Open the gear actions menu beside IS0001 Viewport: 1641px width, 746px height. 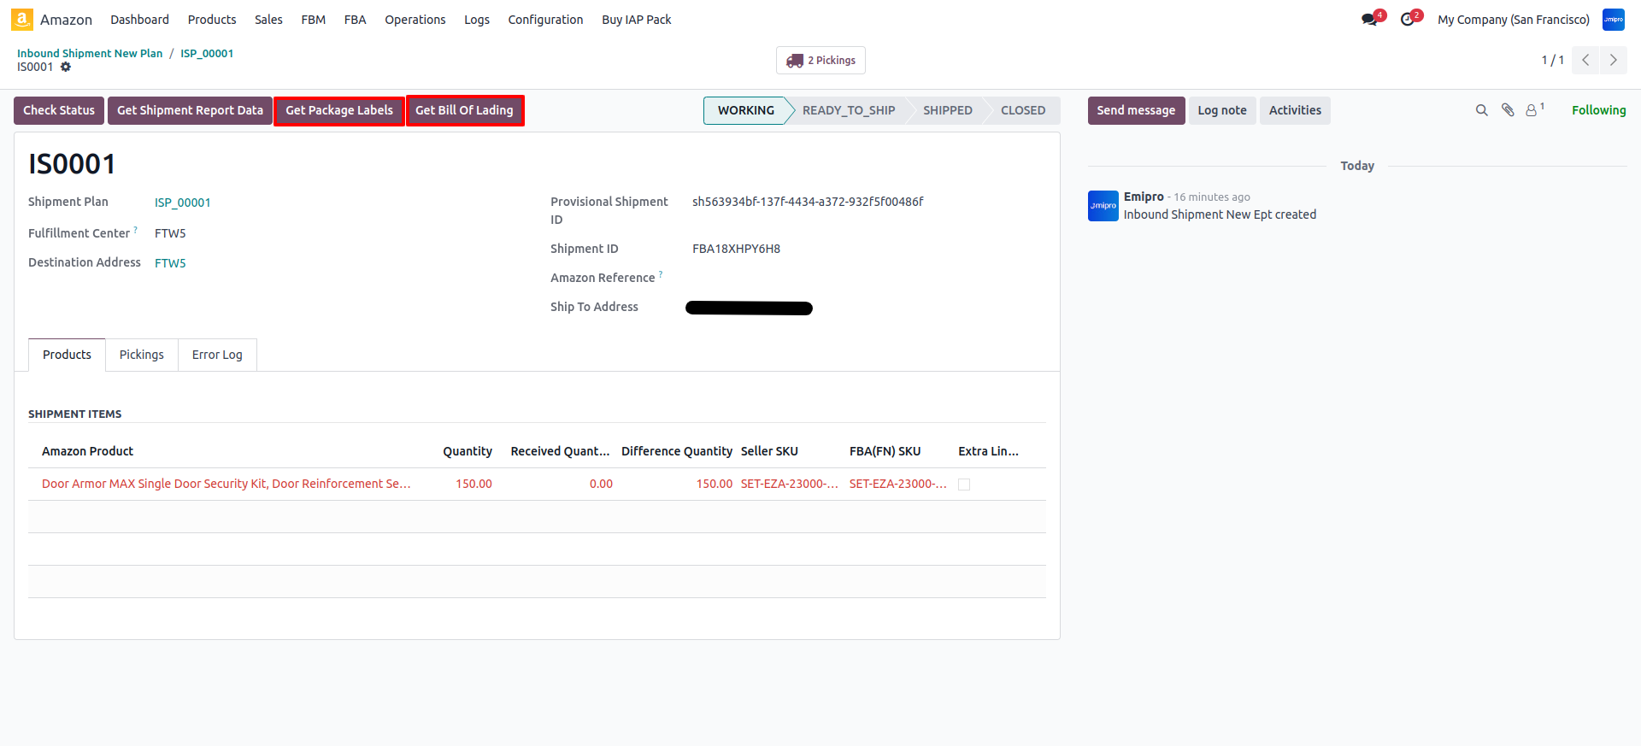click(66, 67)
